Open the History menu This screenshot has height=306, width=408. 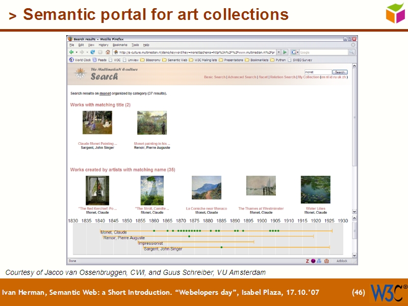[104, 45]
